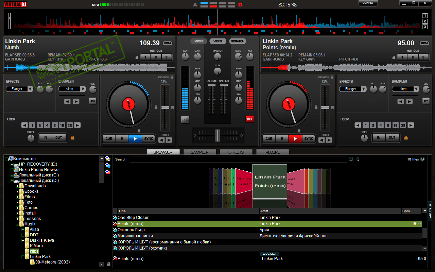Click the orange loop lock on left deck
Image resolution: width=435 pixels, height=272 pixels.
pyautogui.click(x=72, y=138)
